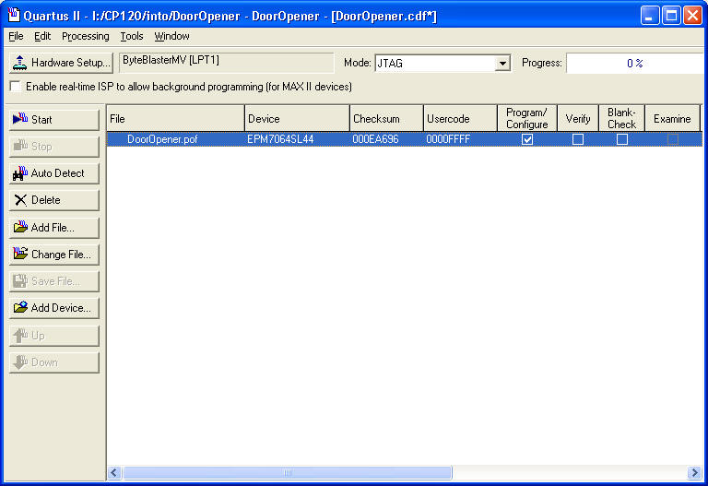This screenshot has height=486, width=708.
Task: Click the Usercode column header
Action: click(460, 118)
